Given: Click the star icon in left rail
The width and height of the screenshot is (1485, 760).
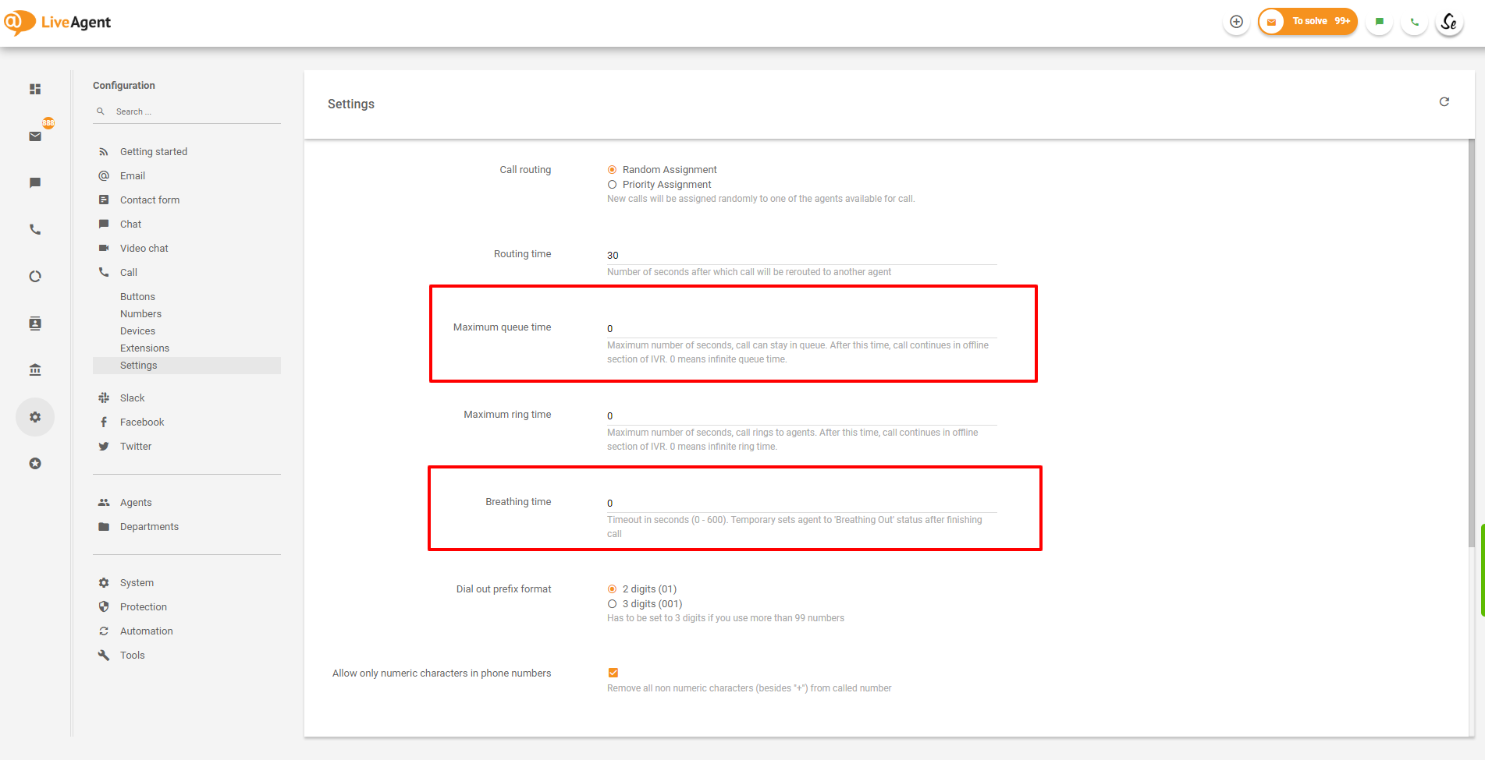Looking at the screenshot, I should (35, 464).
